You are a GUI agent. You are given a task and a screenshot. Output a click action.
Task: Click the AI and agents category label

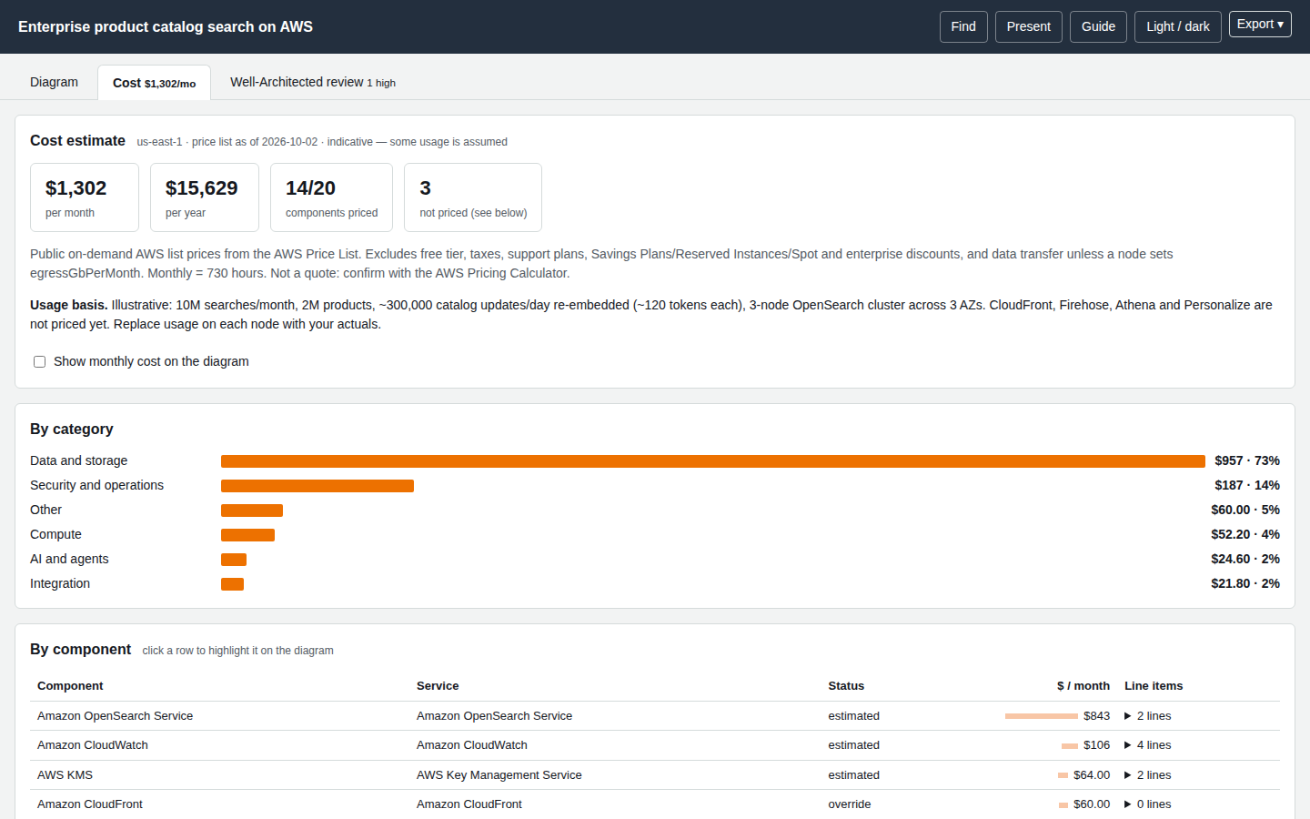pos(69,559)
